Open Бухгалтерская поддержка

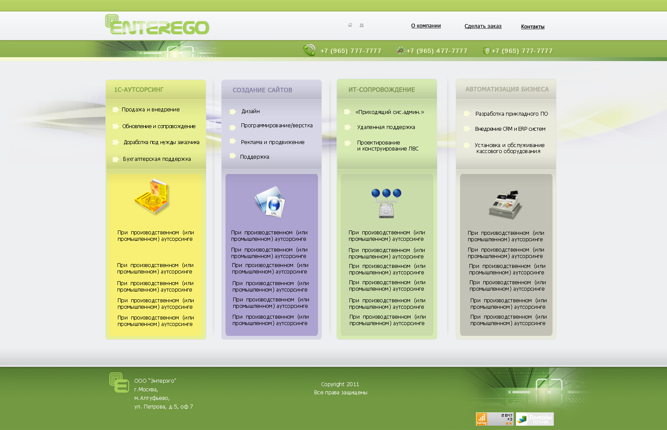tap(157, 159)
